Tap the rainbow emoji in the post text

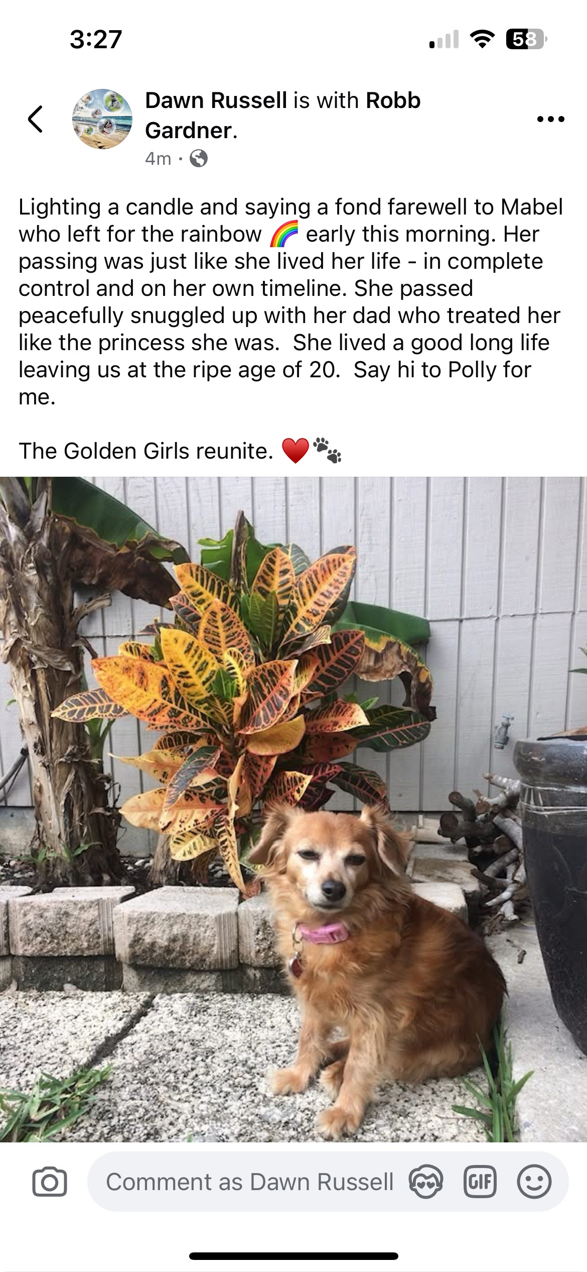284,234
